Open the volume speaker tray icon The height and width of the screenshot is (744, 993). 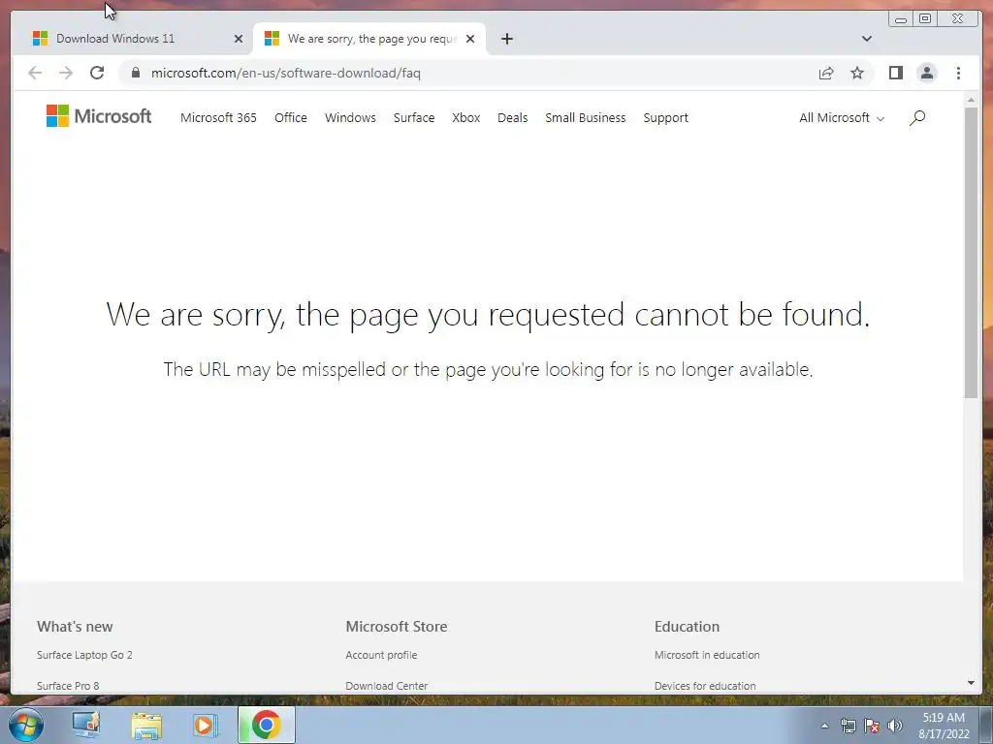(894, 726)
